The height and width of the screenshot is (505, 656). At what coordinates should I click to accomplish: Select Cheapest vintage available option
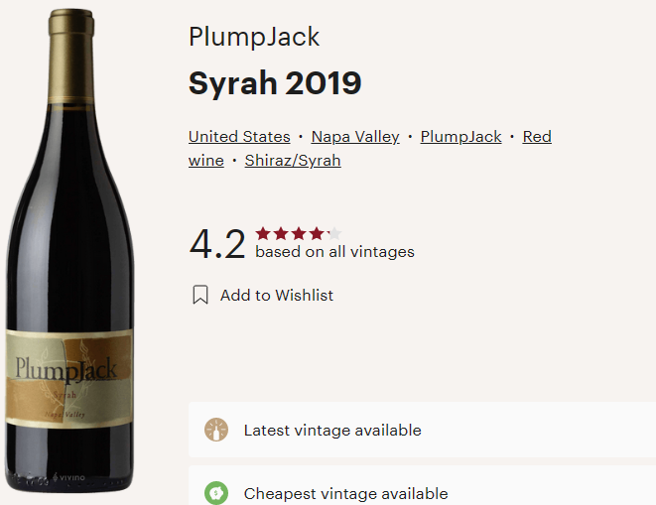tap(345, 493)
